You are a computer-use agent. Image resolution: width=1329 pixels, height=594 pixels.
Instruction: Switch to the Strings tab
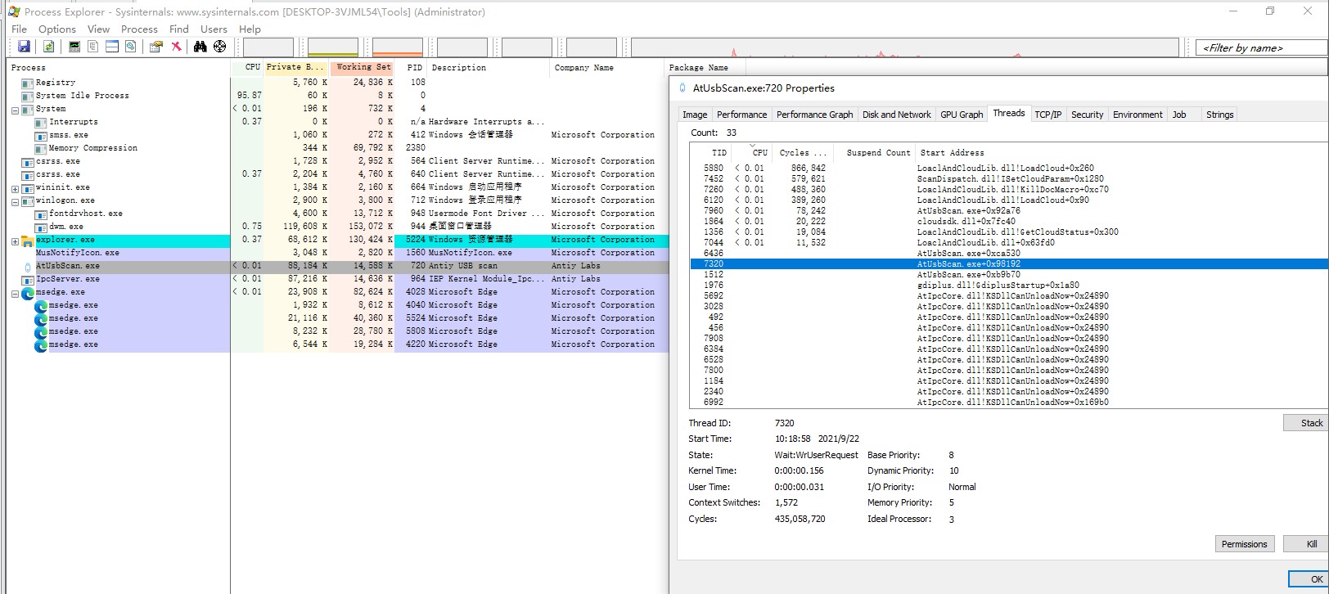point(1219,115)
